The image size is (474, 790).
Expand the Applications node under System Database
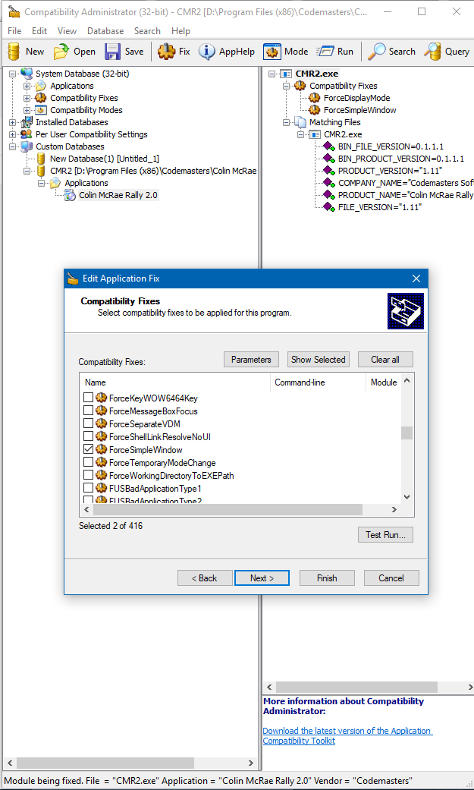tap(27, 86)
